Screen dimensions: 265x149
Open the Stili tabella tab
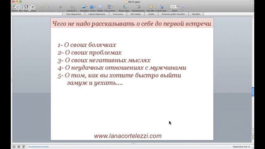136,14
